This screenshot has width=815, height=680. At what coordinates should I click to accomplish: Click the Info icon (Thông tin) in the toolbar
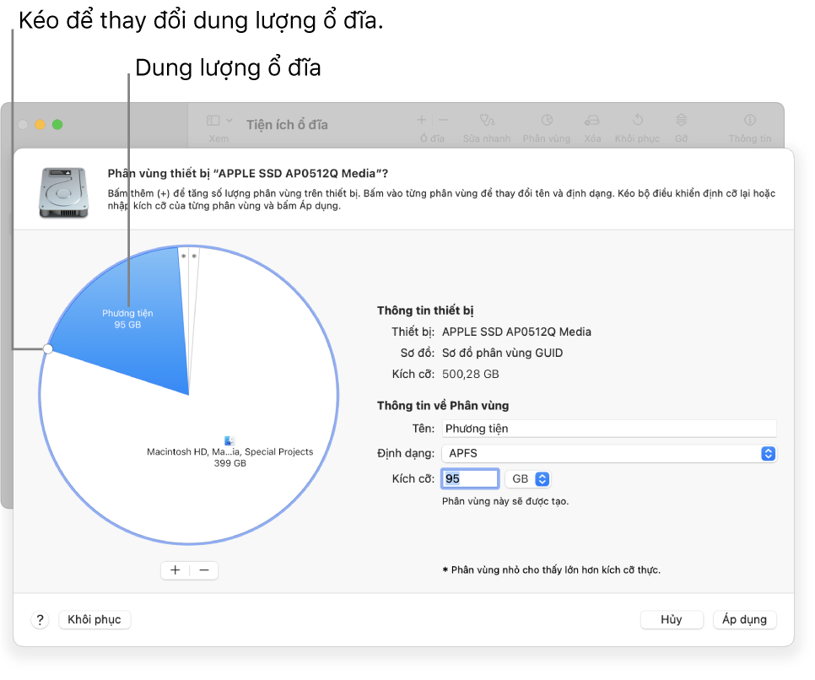pos(750,120)
